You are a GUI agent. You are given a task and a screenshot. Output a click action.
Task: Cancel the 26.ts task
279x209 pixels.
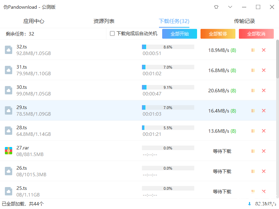(x=264, y=171)
